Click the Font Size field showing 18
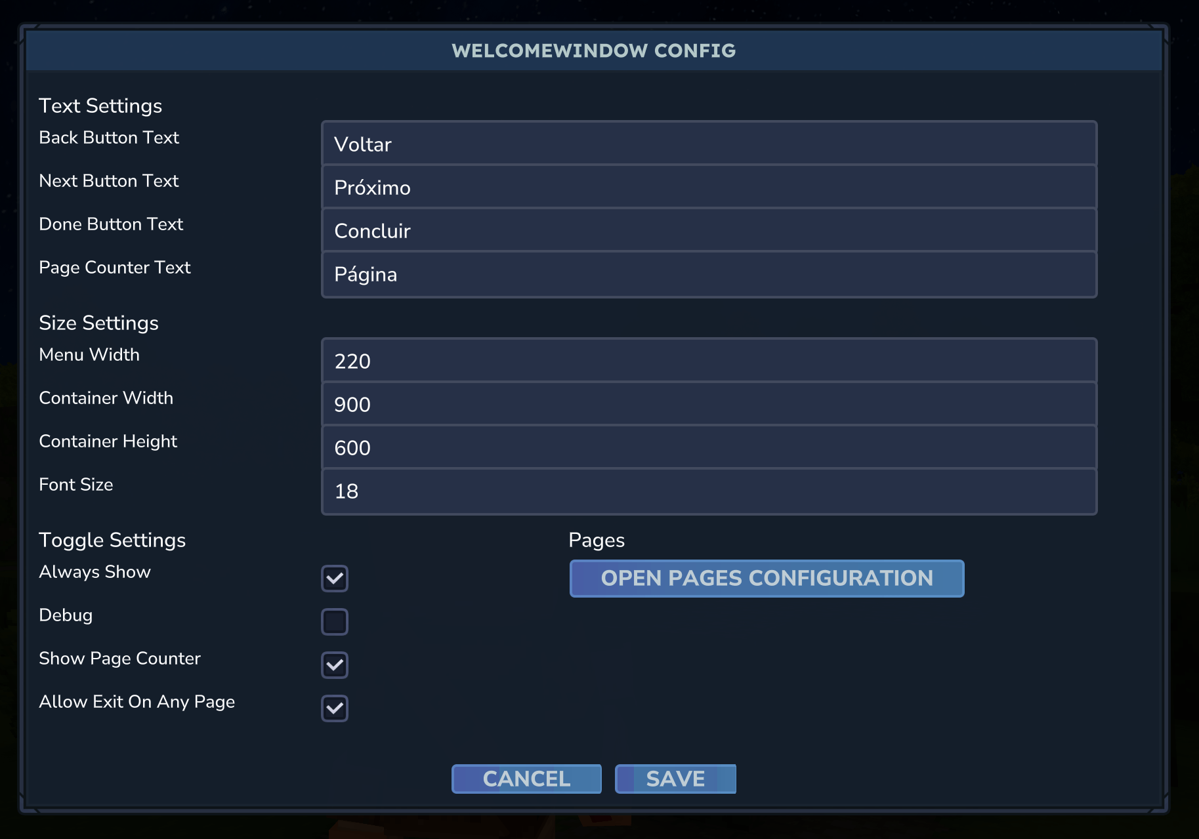This screenshot has height=839, width=1199. [709, 491]
